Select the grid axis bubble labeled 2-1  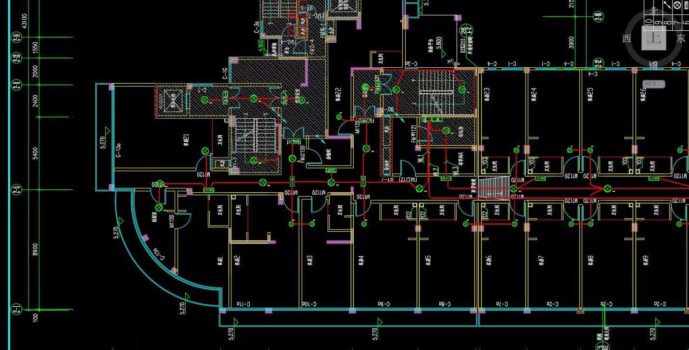click(x=17, y=309)
